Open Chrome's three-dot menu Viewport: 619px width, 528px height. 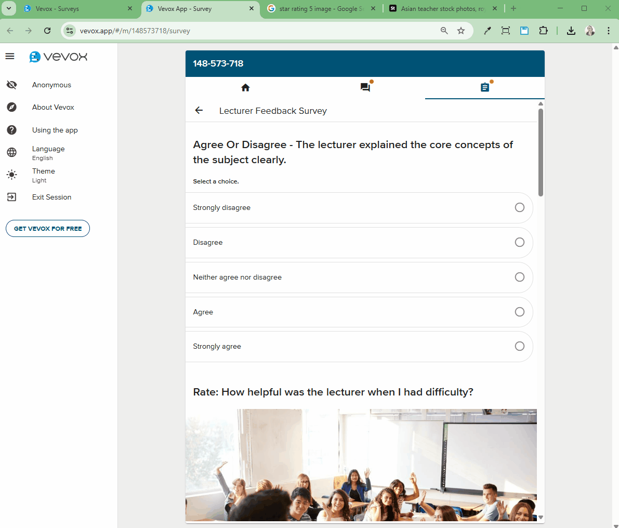[608, 31]
